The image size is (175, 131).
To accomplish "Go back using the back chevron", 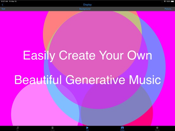I will [3, 5].
